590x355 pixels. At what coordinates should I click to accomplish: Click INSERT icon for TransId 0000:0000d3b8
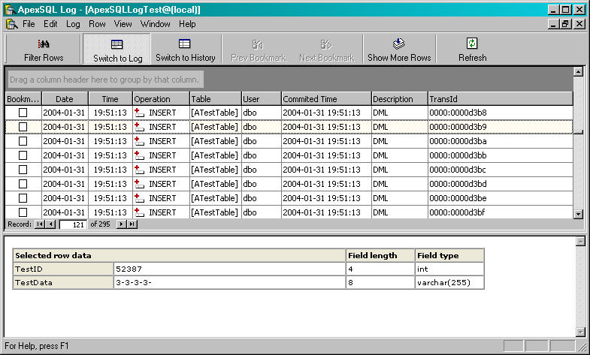pos(139,113)
